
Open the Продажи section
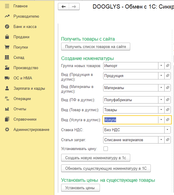pyautogui.click(x=21, y=37)
